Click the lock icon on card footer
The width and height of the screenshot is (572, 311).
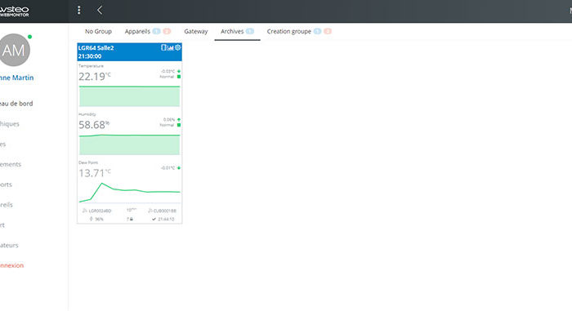130,219
